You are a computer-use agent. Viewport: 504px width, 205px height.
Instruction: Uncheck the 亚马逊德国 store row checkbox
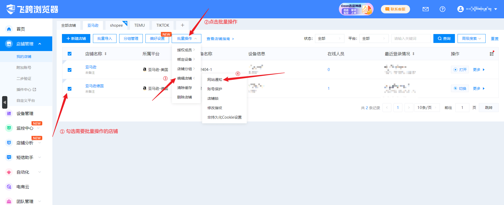pyautogui.click(x=70, y=89)
